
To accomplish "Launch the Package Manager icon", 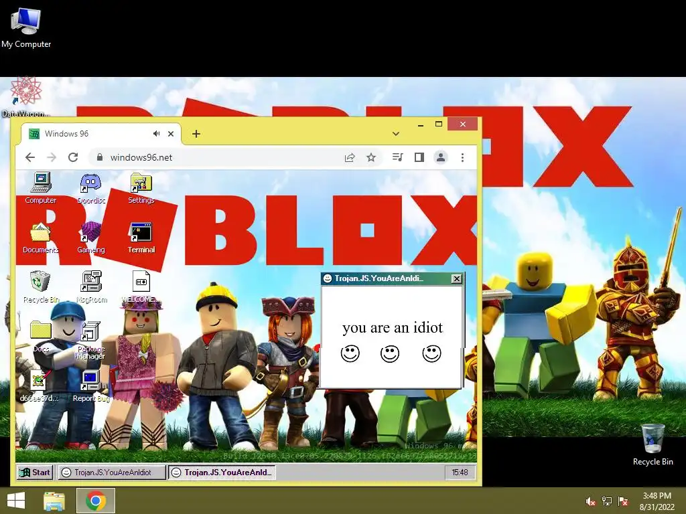I will (x=90, y=341).
